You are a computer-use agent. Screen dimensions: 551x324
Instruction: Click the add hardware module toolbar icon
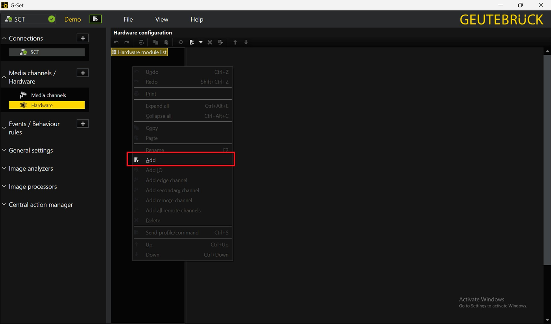click(192, 42)
